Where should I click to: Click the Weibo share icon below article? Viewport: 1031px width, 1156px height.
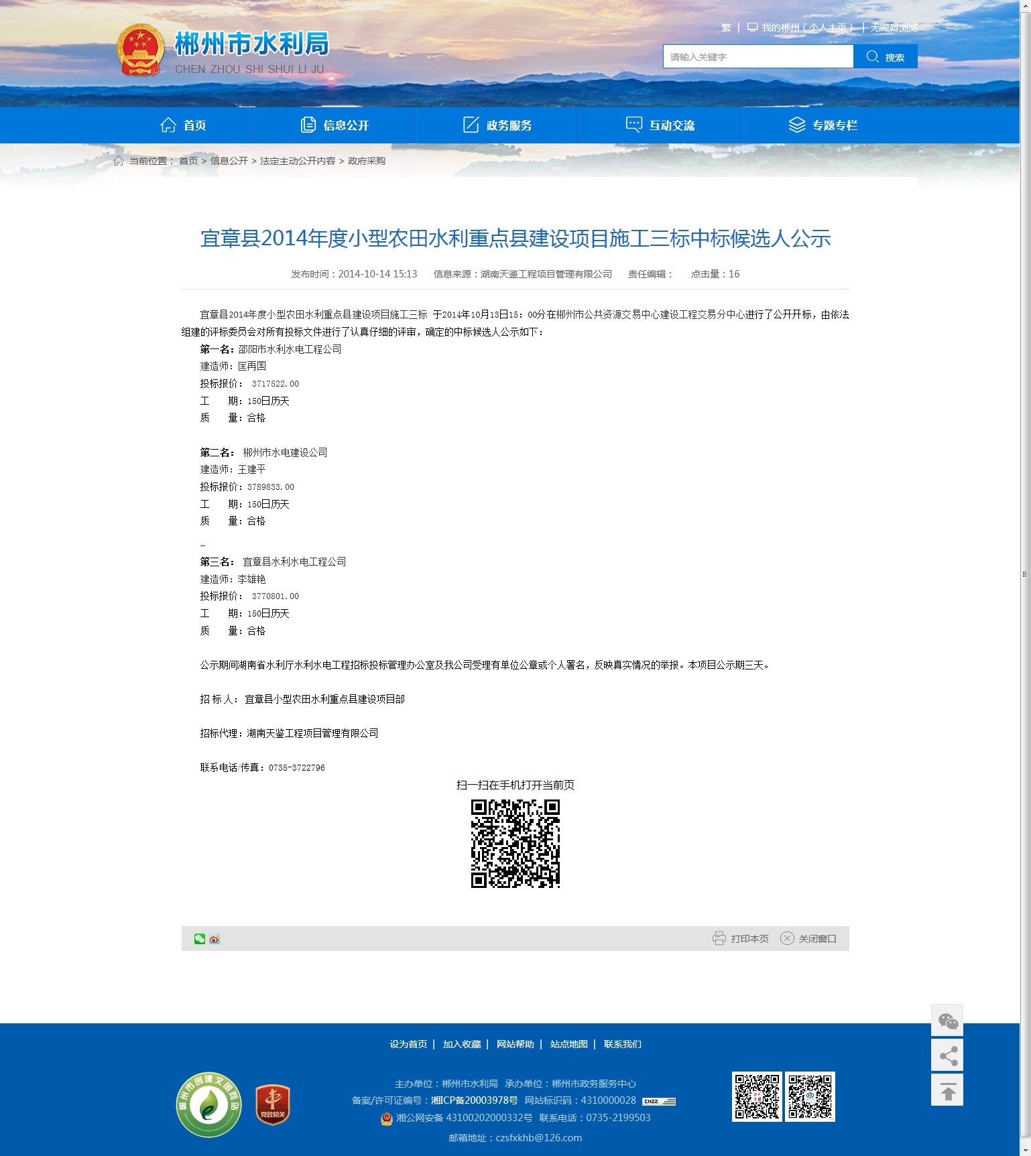click(215, 939)
